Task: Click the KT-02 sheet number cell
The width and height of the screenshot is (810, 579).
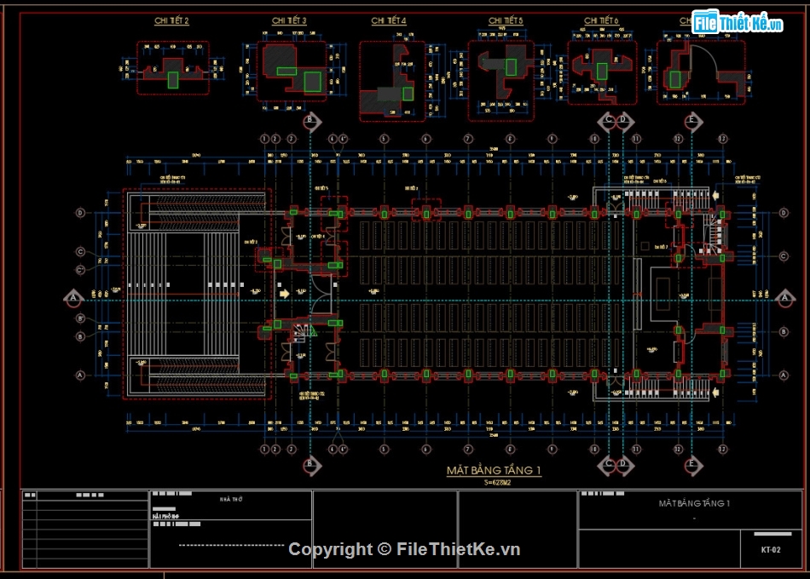Action: [x=770, y=549]
